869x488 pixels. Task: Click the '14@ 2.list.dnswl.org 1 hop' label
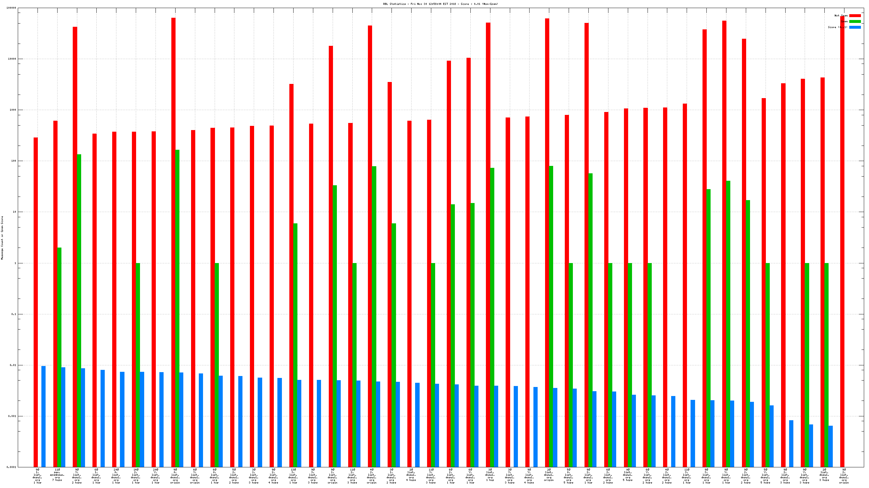tap(135, 476)
